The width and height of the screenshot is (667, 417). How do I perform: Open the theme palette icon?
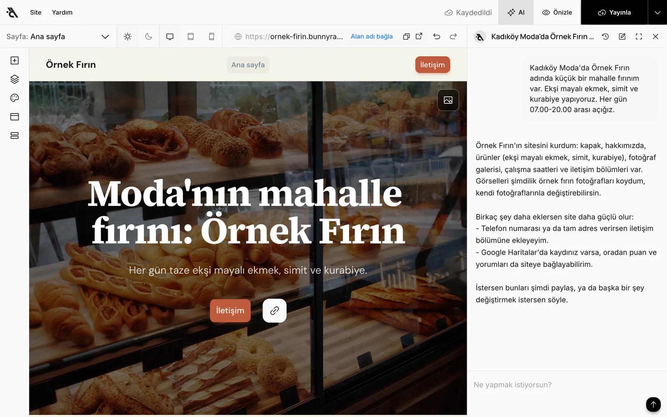tap(15, 98)
